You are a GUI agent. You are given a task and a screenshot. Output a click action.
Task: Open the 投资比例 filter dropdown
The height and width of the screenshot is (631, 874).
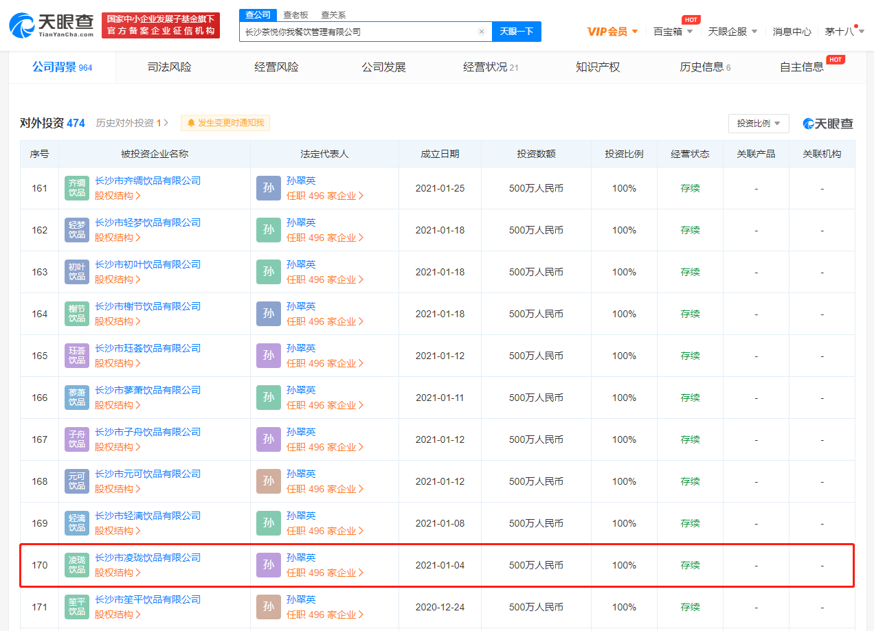[758, 124]
